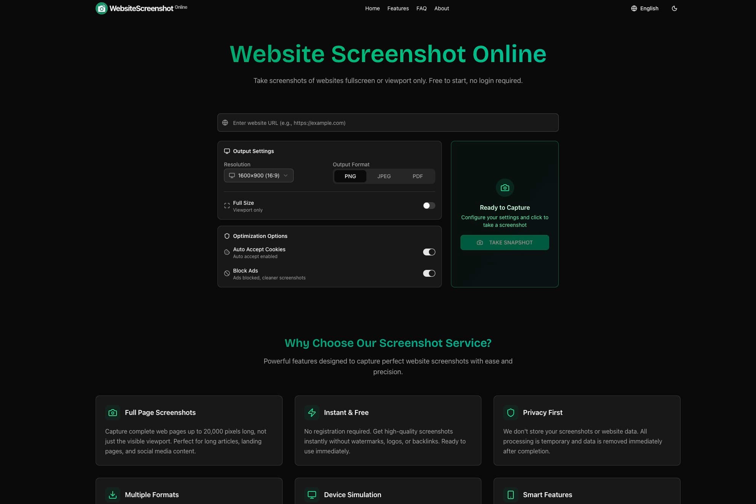The height and width of the screenshot is (504, 756).
Task: Focus the website URL input field
Action: click(388, 123)
